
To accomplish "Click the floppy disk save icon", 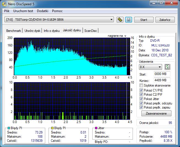I will pos(128,20).
